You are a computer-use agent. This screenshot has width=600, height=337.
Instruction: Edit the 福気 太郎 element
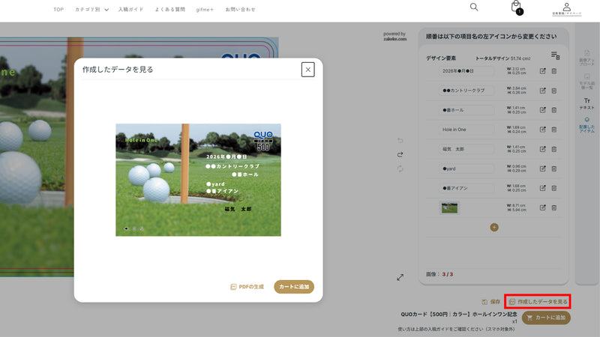pyautogui.click(x=542, y=149)
